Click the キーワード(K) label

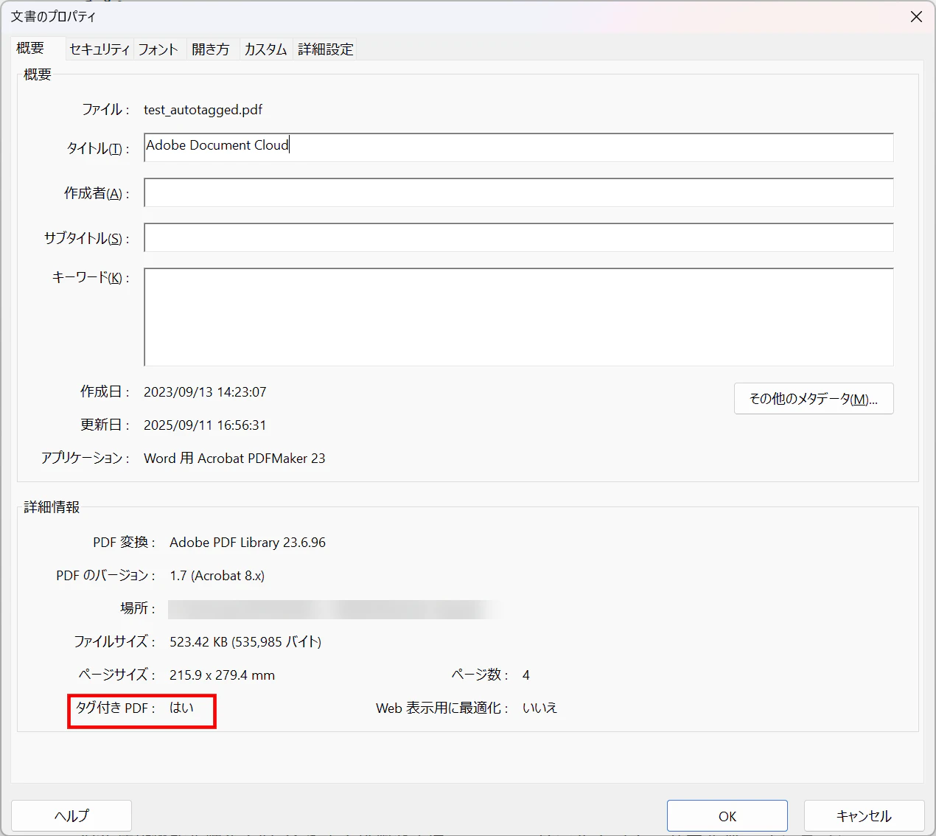tap(91, 278)
